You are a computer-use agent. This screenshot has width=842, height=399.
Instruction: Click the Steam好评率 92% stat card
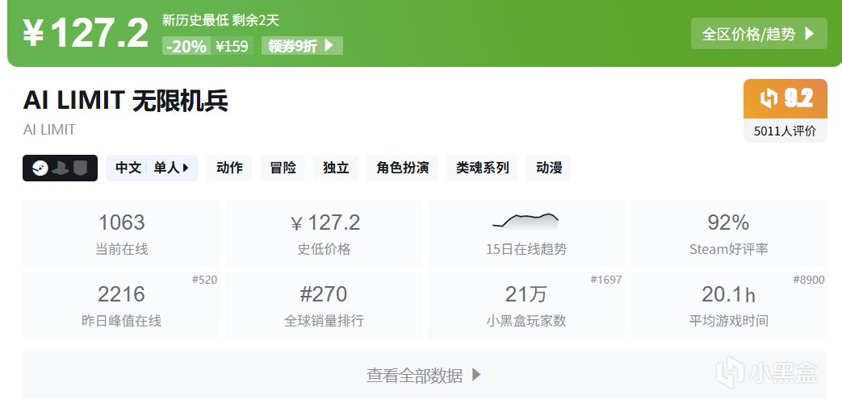tap(728, 234)
